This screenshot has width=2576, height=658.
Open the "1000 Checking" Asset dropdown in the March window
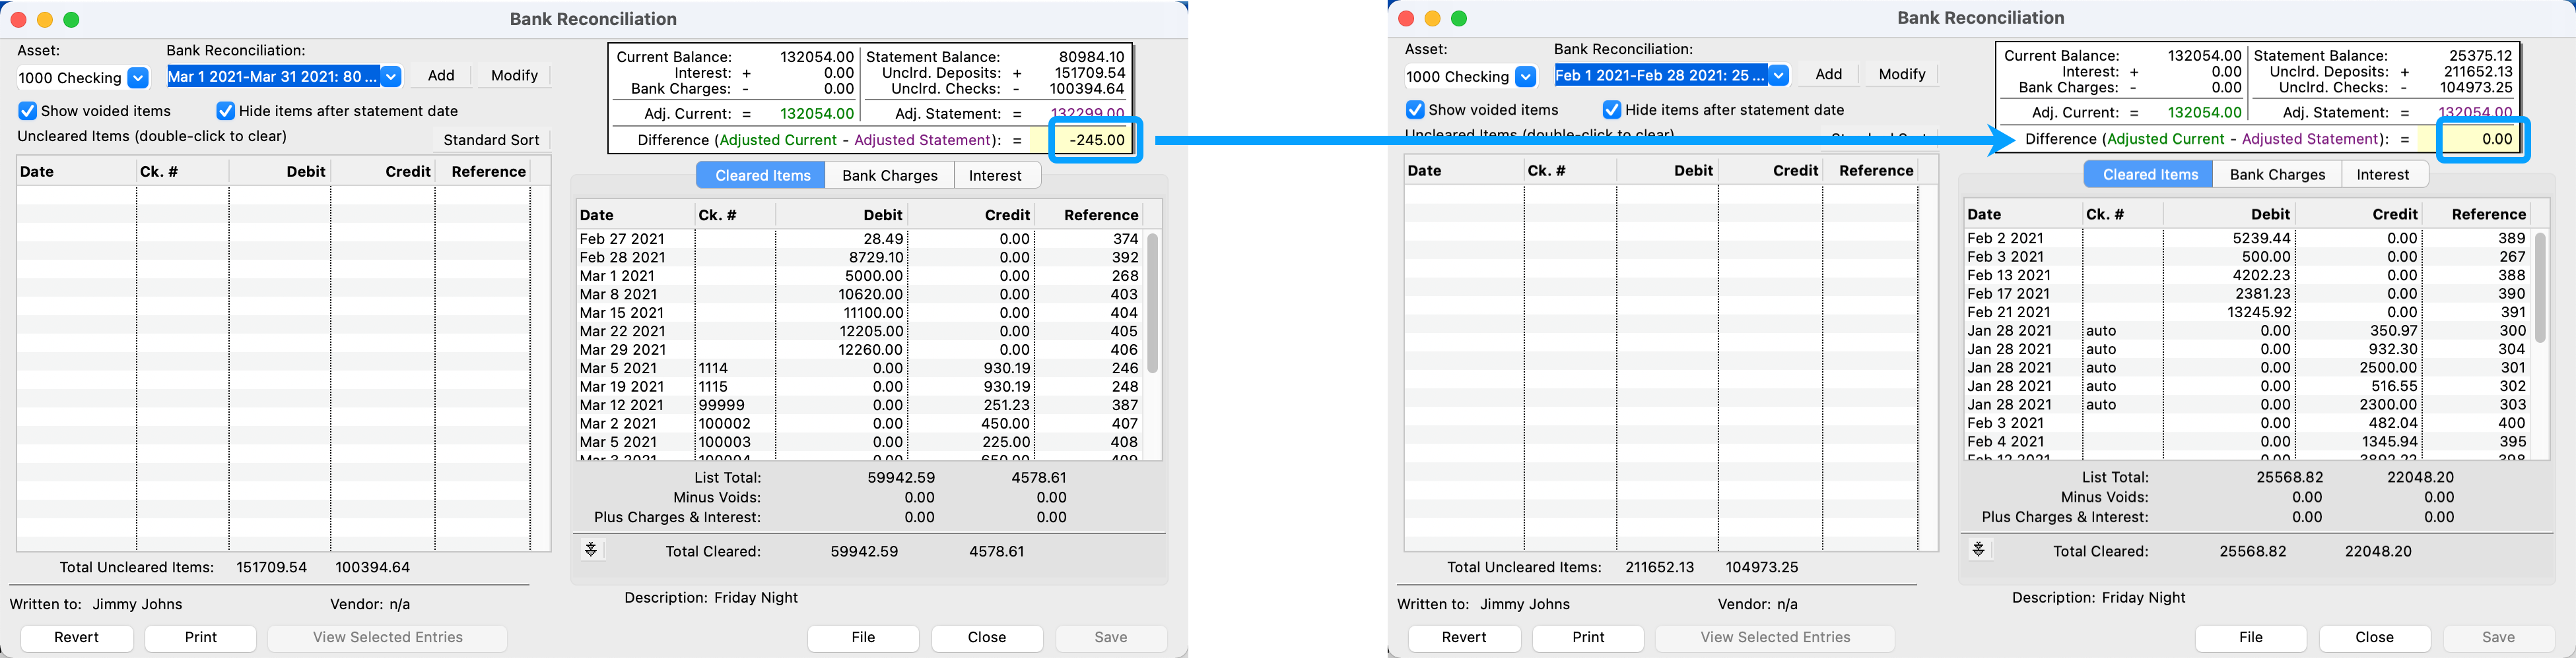(x=138, y=78)
